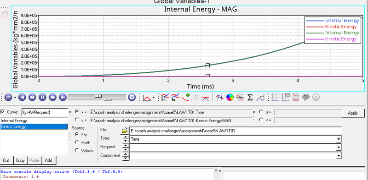Click the Apply button
Screen dimensions: 368x180
click(x=352, y=113)
